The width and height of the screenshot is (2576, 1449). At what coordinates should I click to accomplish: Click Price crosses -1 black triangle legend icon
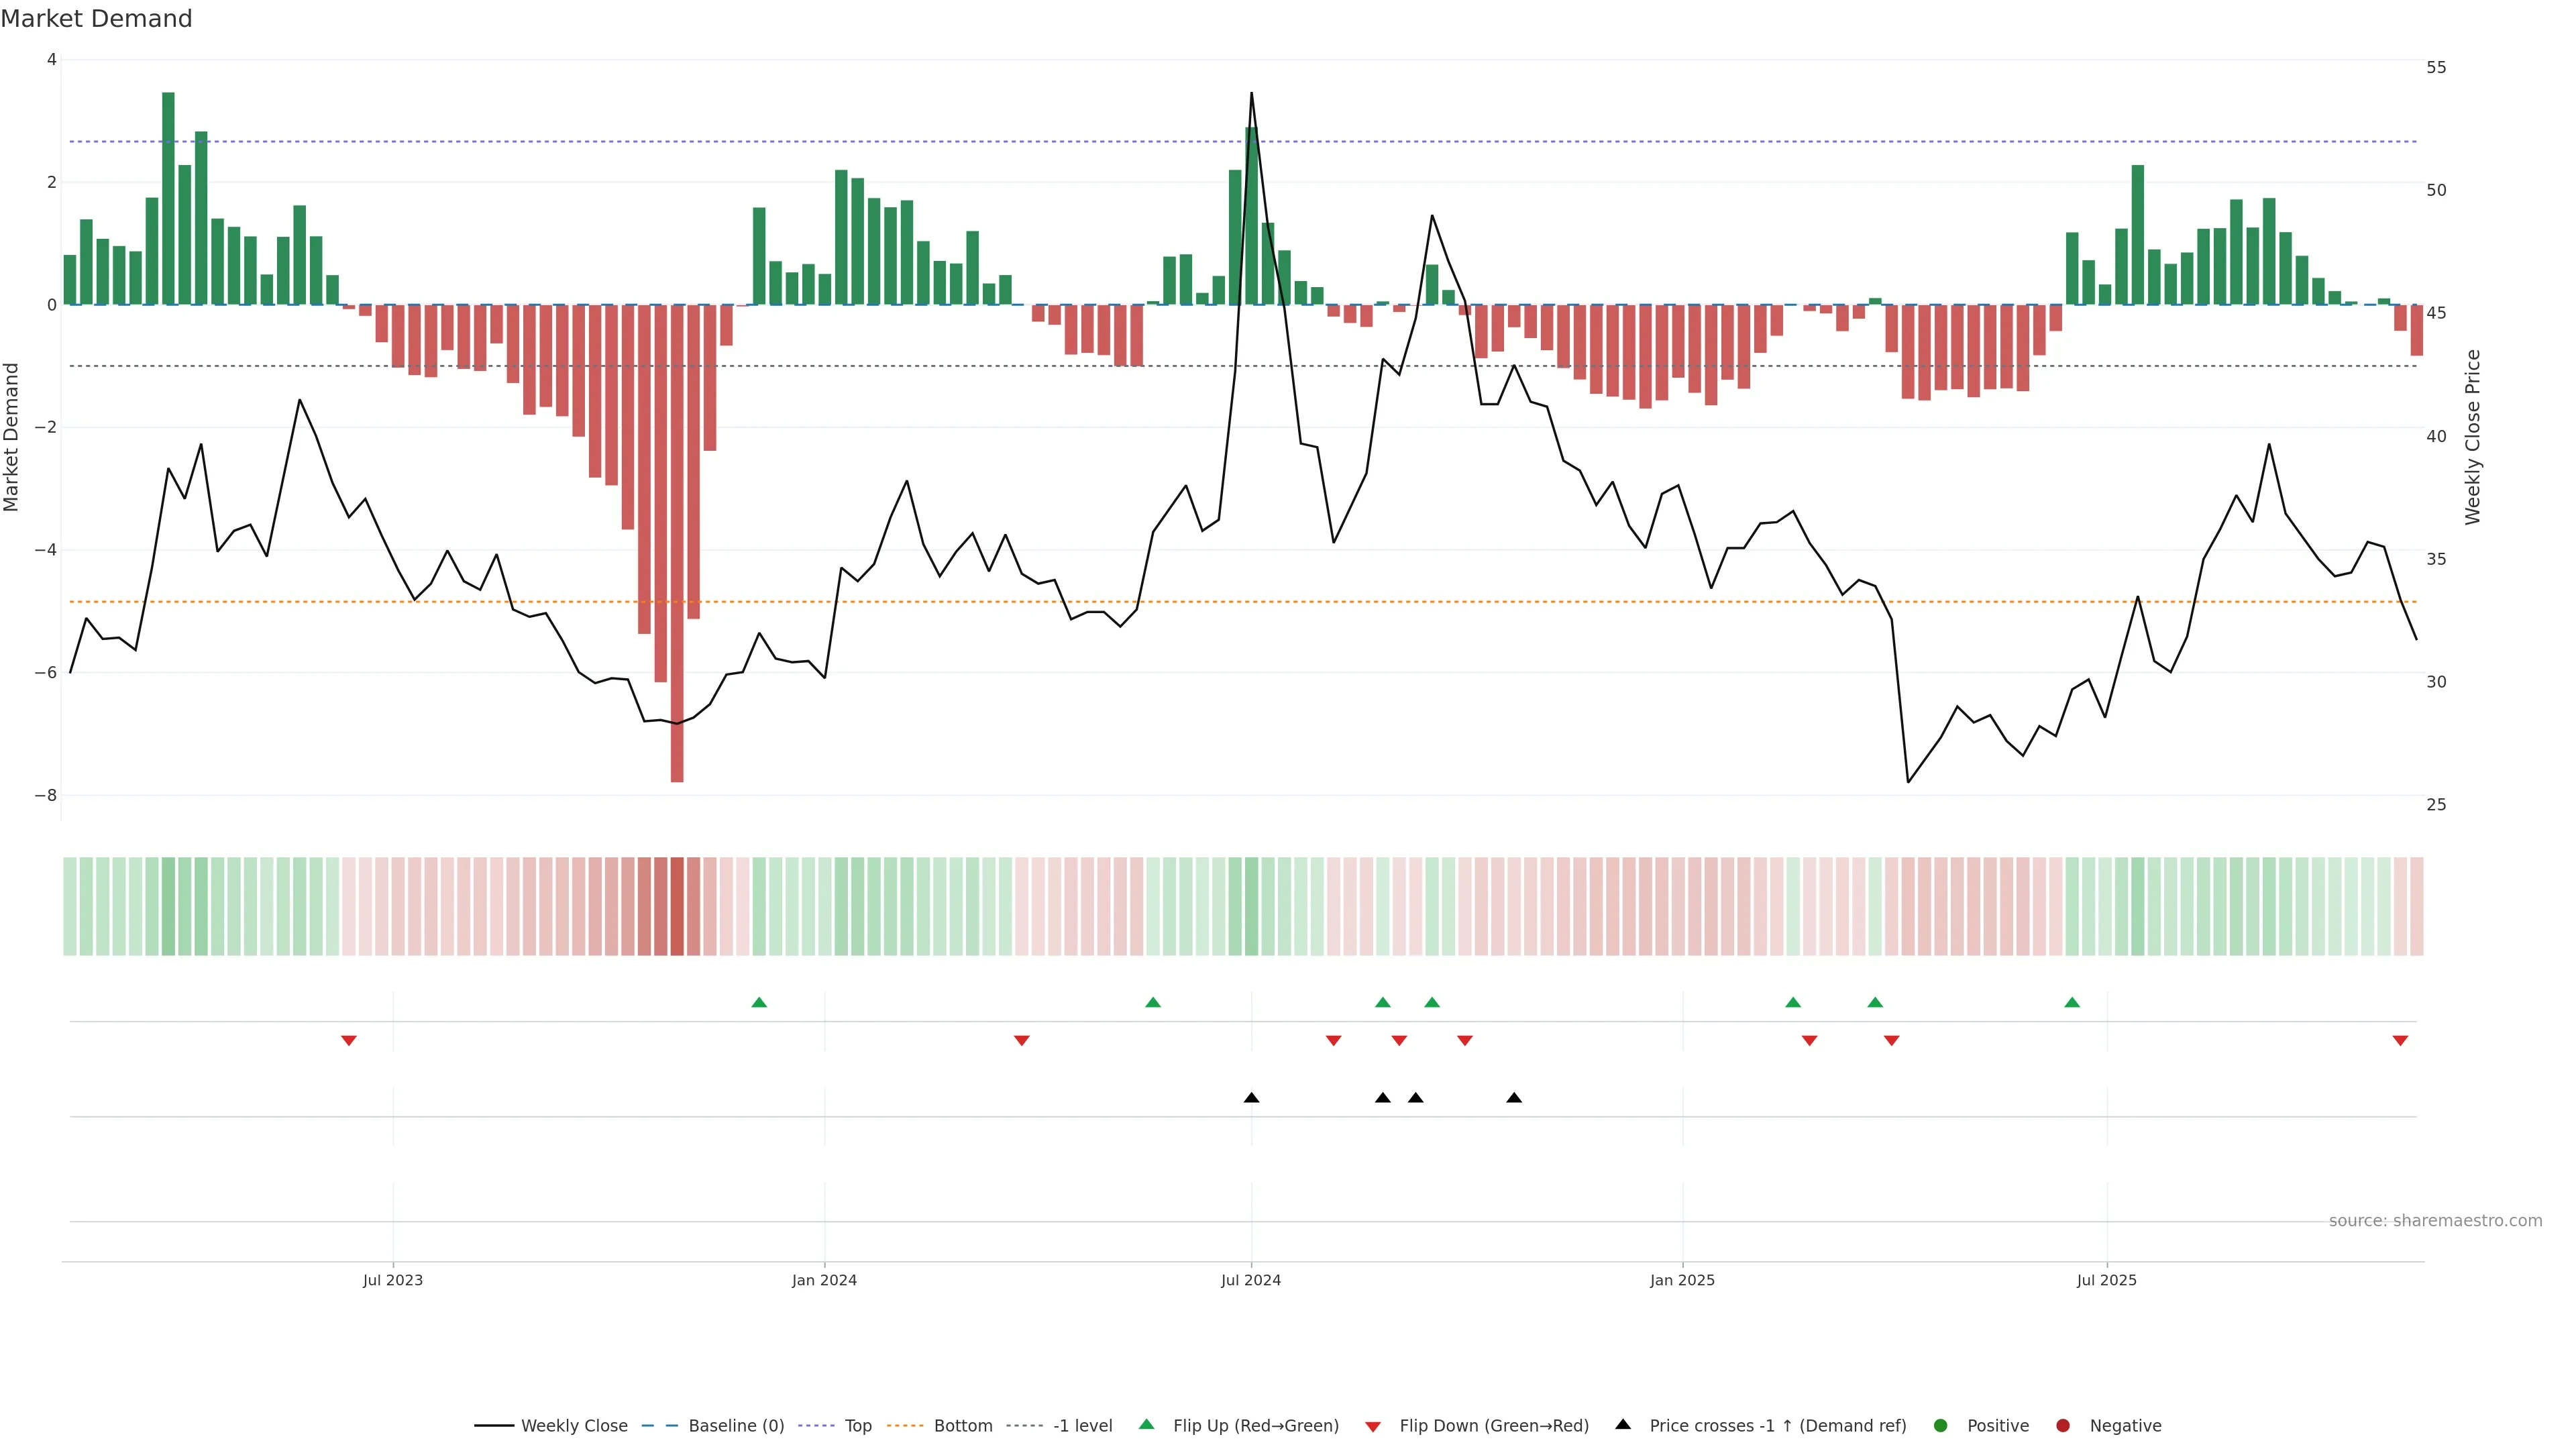pos(1623,1425)
